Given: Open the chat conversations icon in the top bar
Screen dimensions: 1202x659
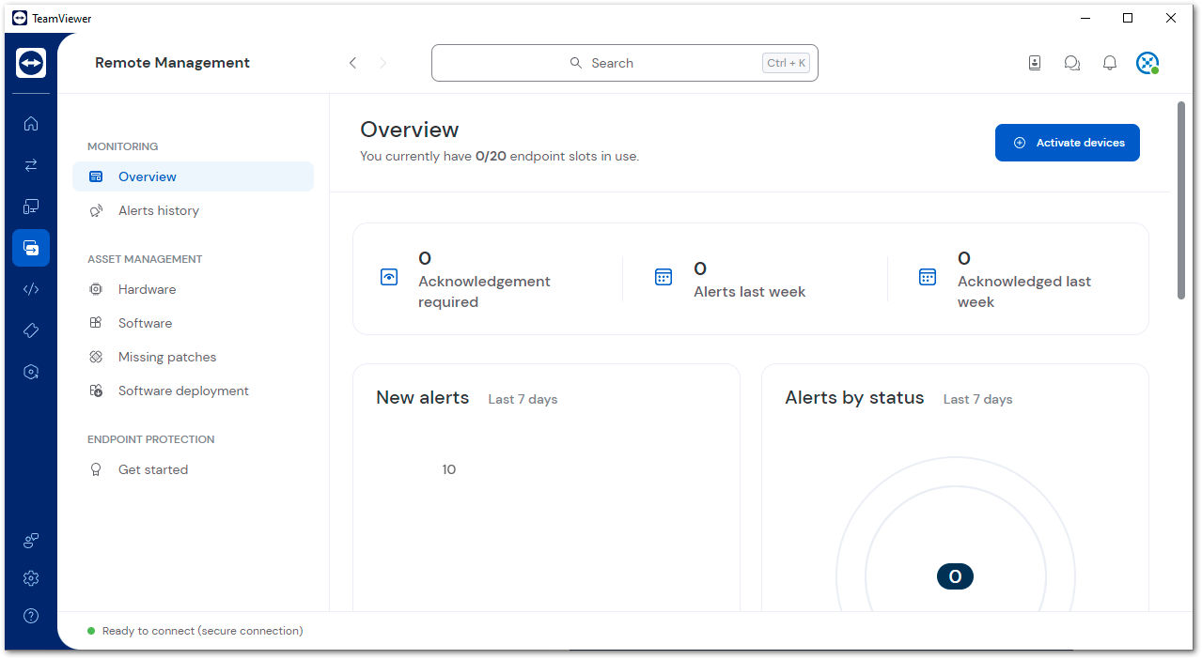Looking at the screenshot, I should pyautogui.click(x=1071, y=62).
